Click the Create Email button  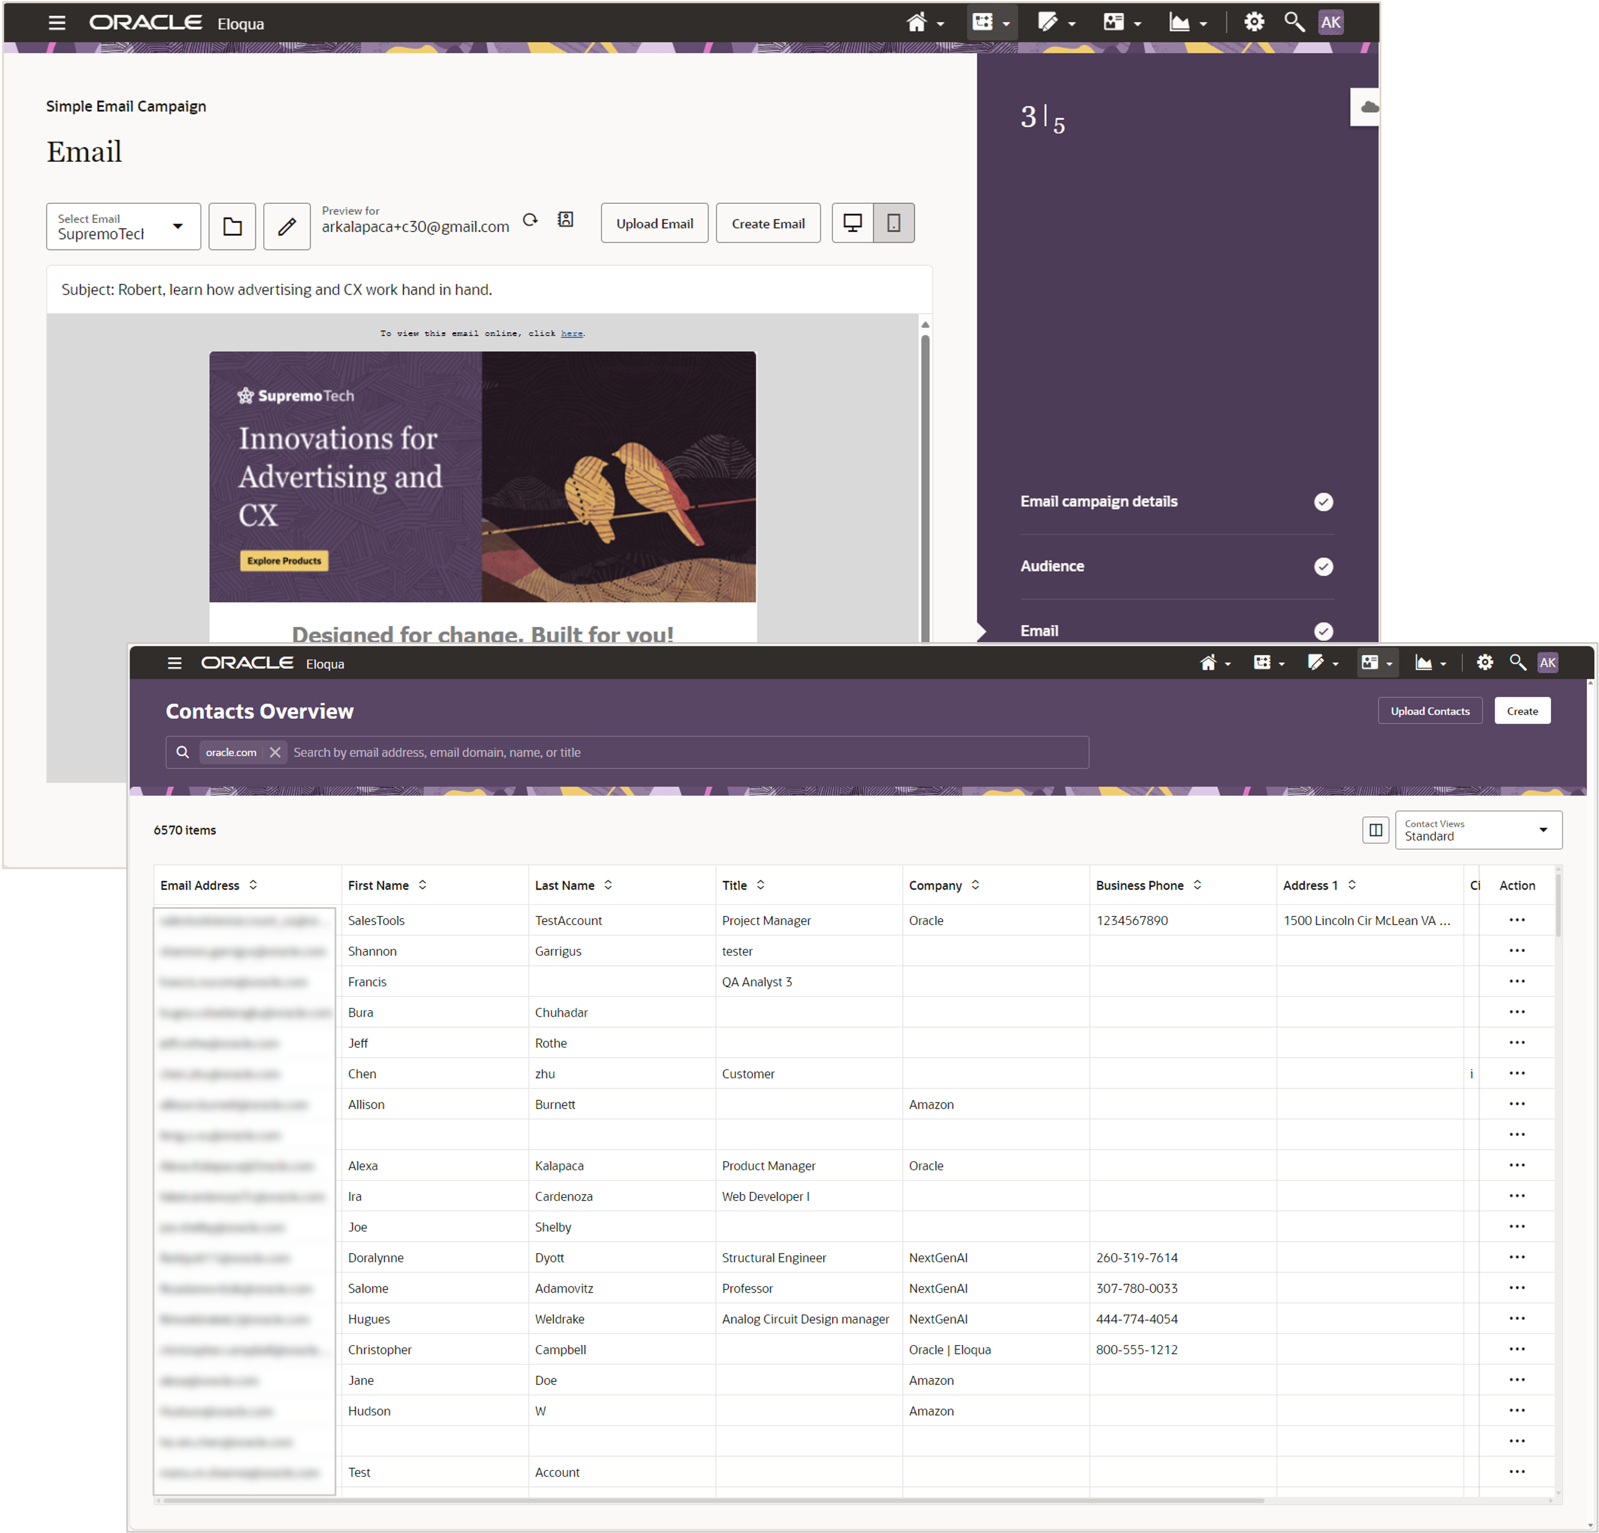click(x=767, y=224)
